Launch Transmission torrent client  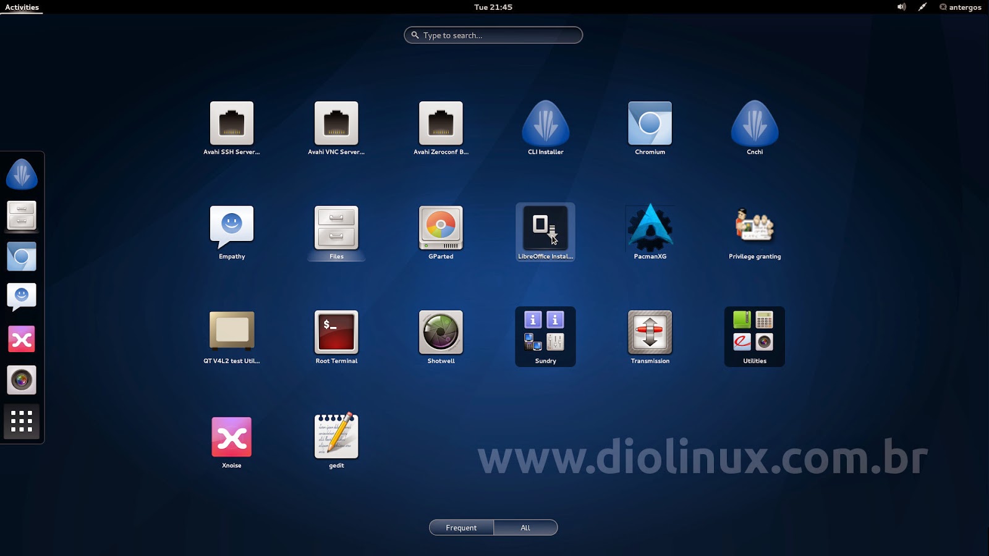coord(650,337)
